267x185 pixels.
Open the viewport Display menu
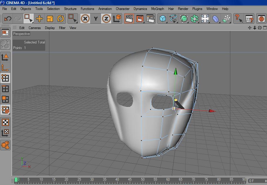click(x=50, y=28)
